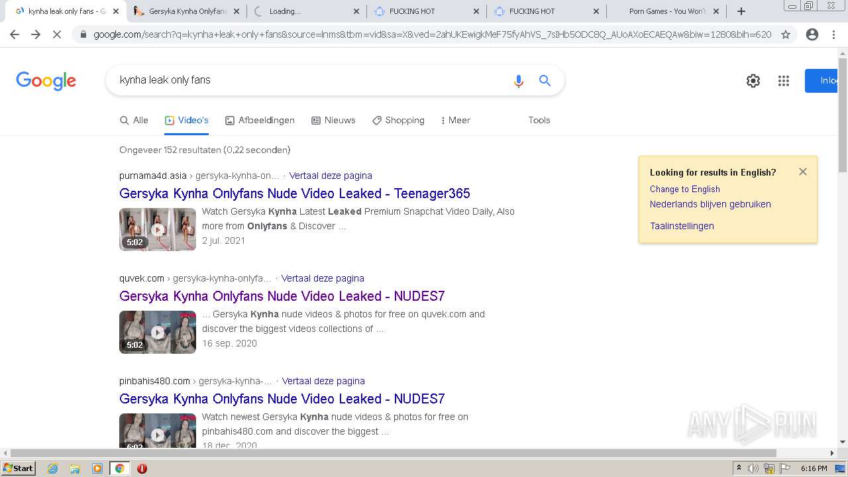Close the Porn Games tab
The image size is (848, 477).
point(717,11)
